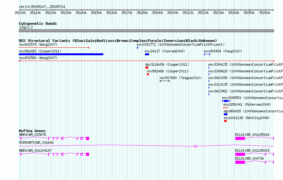The height and width of the screenshot is (180, 283).
Task: Select the red nsv561486 loss block
Action: (148, 74)
